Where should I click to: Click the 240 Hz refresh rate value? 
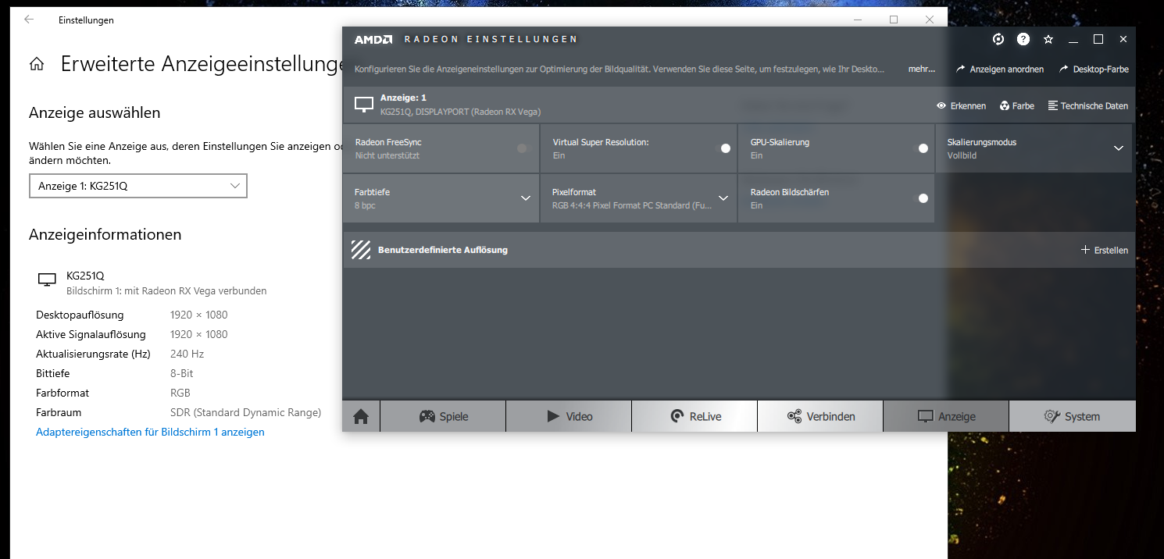(187, 354)
